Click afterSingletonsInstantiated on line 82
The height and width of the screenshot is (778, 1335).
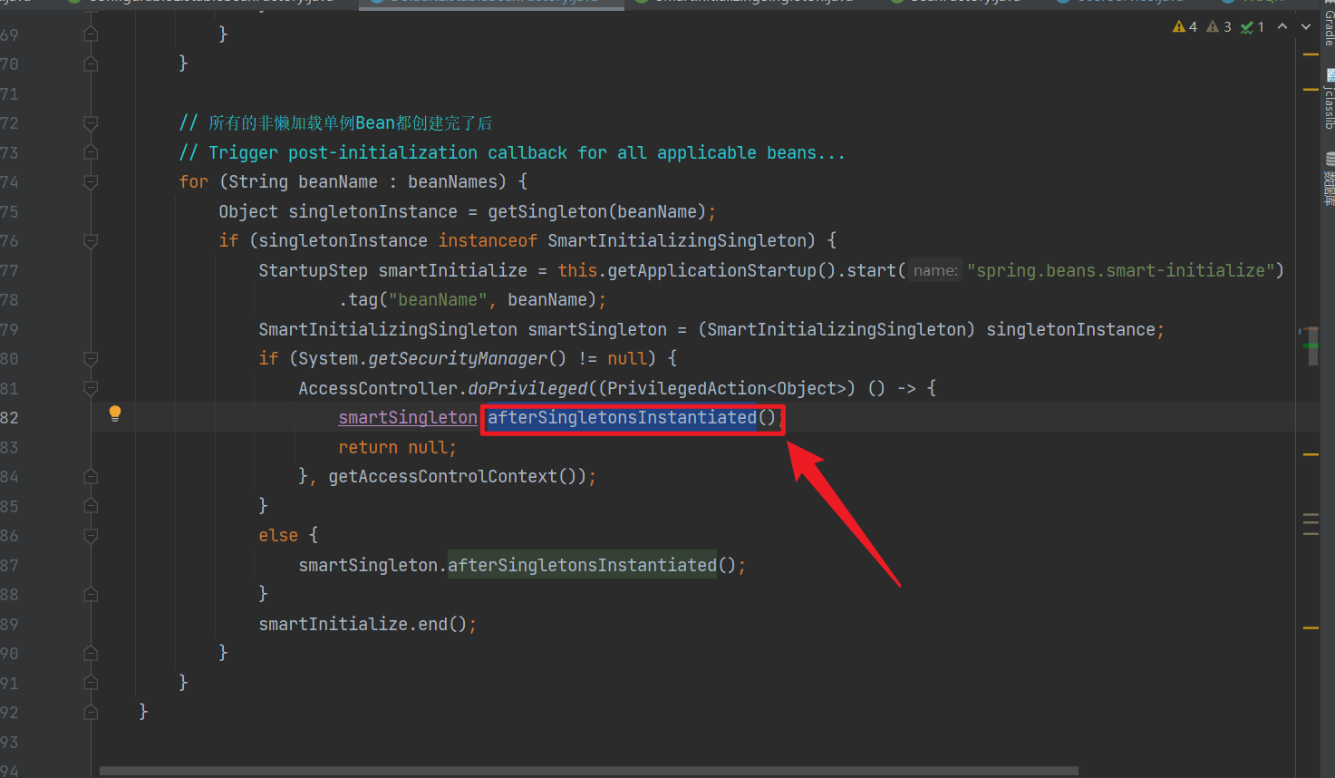(x=622, y=418)
